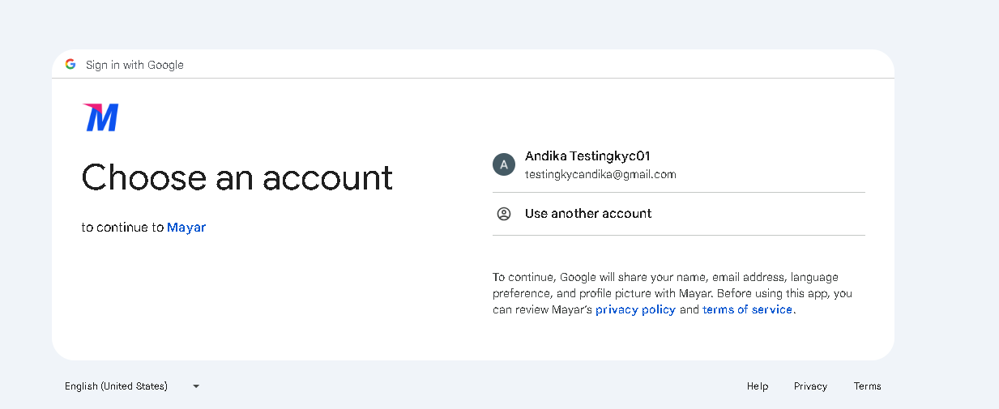Screen dimensions: 999x409
Task: Open the Help footer link
Action: click(x=758, y=386)
